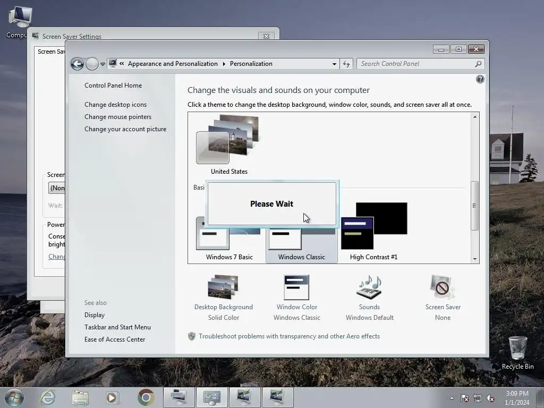This screenshot has height=408, width=544.
Task: Open Troubleshoot problems with transparency link
Action: (289, 336)
